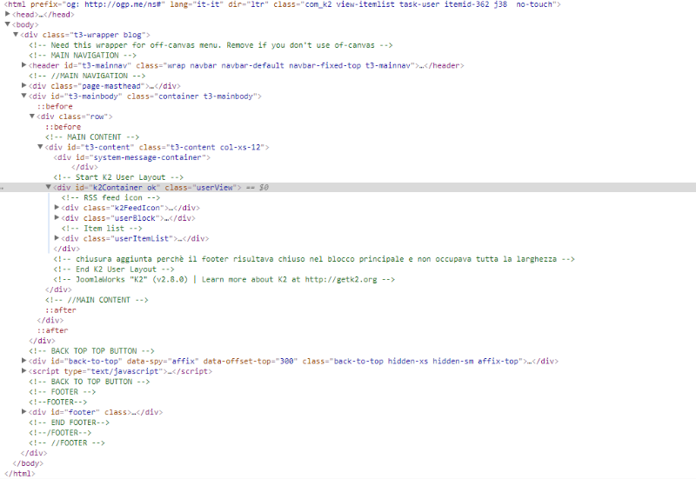Click the off-canvas menu wrapper comment
The height and width of the screenshot is (479, 696).
click(x=211, y=45)
